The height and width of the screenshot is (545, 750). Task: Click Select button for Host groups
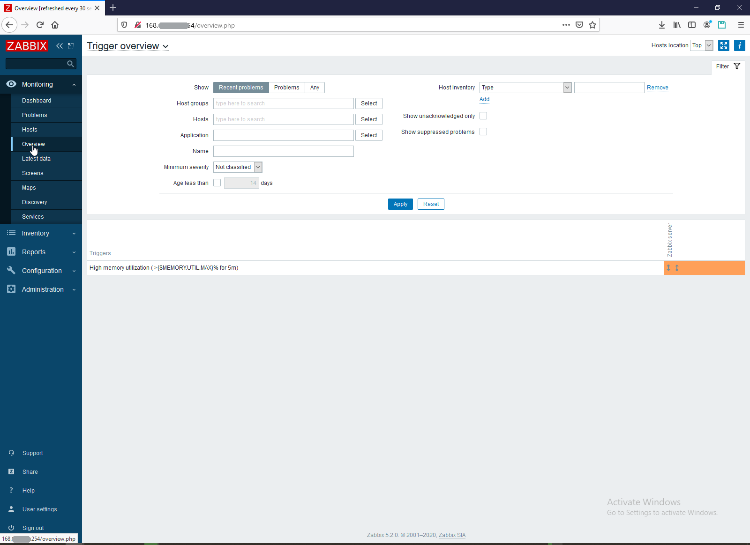pyautogui.click(x=369, y=103)
